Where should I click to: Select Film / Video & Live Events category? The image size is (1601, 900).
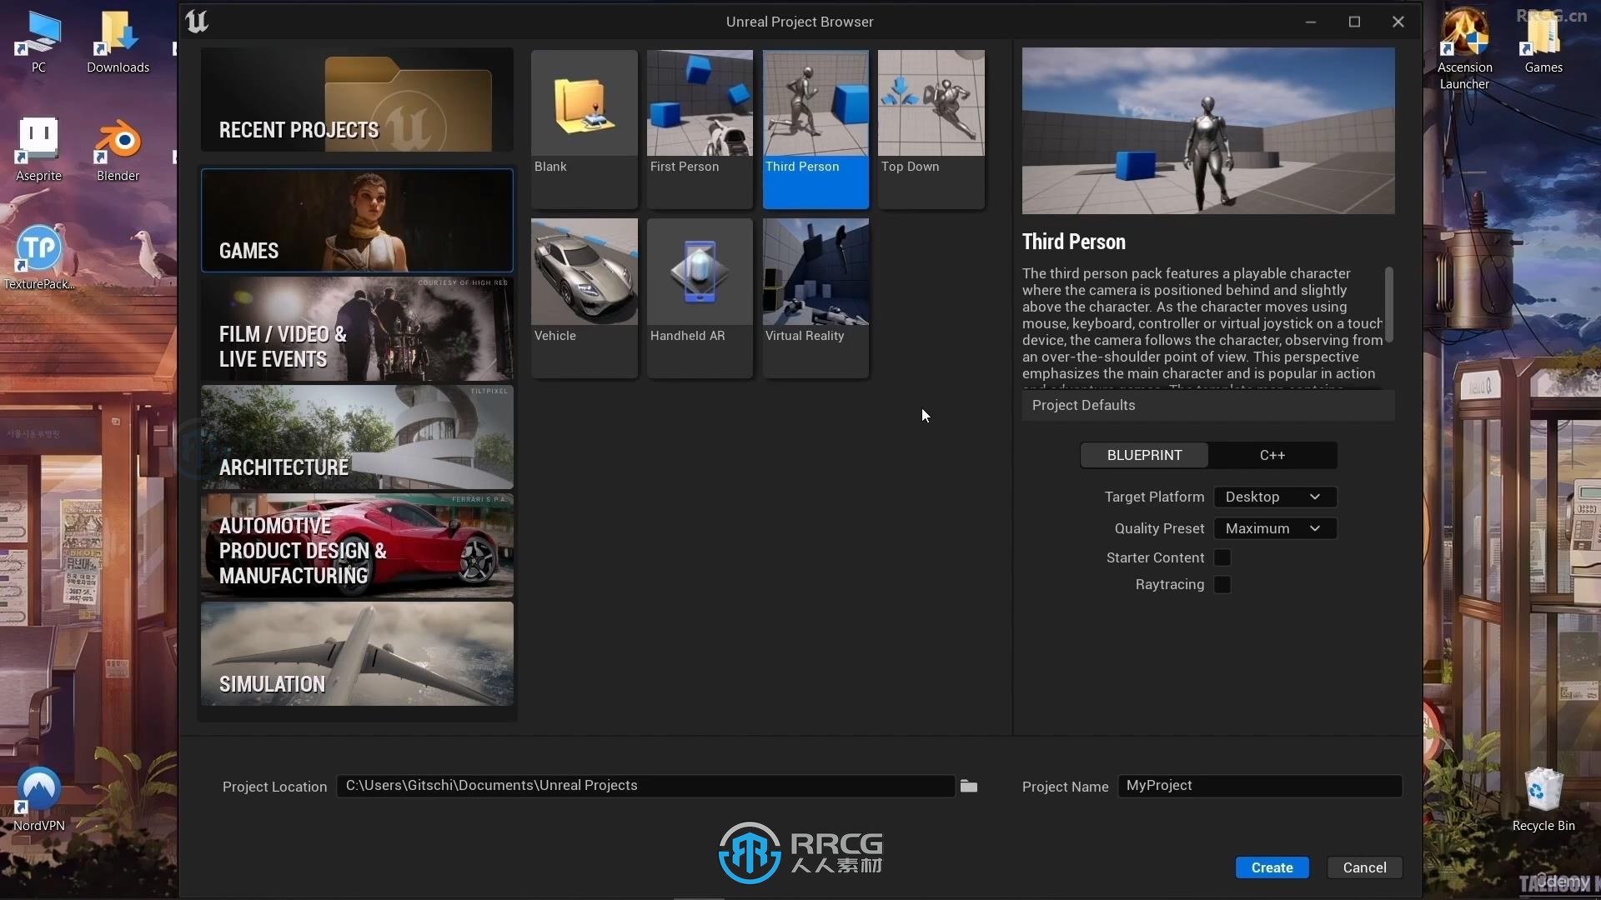(357, 329)
